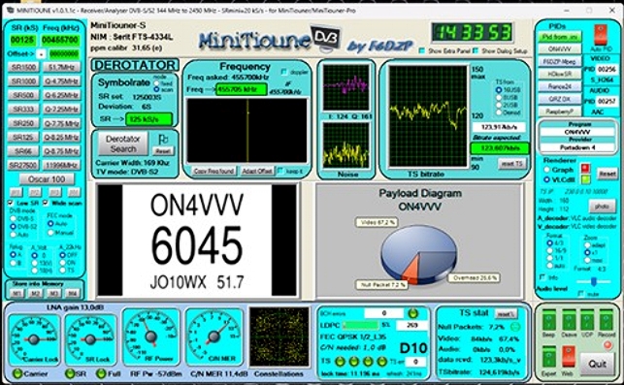Click the SR kS green input field
Image resolution: width=624 pixels, height=385 pixels.
22,40
